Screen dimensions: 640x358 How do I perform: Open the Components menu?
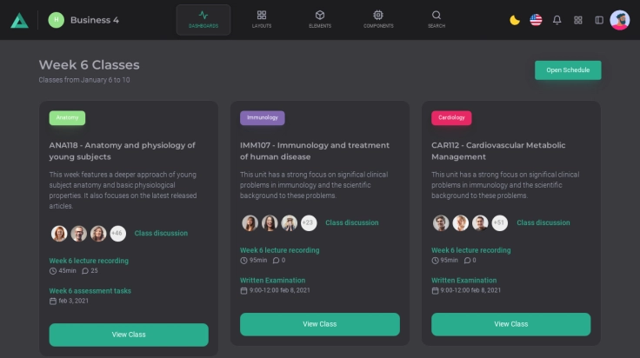(x=378, y=19)
